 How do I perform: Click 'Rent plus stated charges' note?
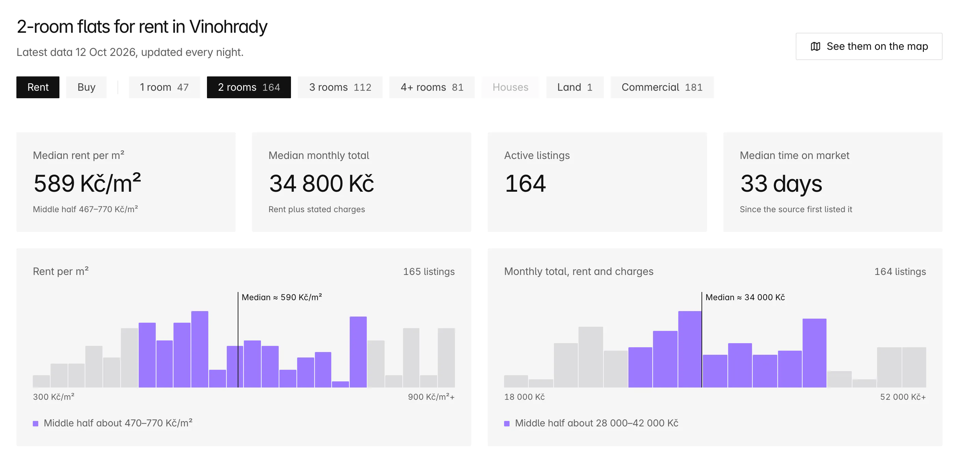pos(317,209)
